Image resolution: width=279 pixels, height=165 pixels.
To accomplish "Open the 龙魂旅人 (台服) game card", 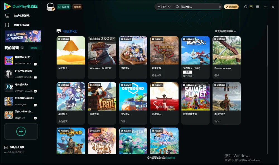I will tap(196, 58).
